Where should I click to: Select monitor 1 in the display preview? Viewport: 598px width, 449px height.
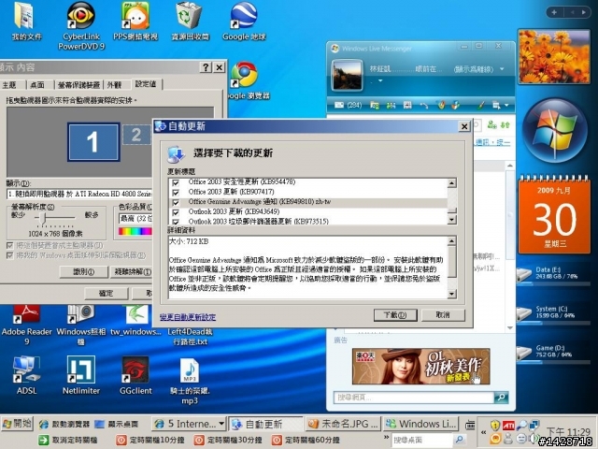93,142
